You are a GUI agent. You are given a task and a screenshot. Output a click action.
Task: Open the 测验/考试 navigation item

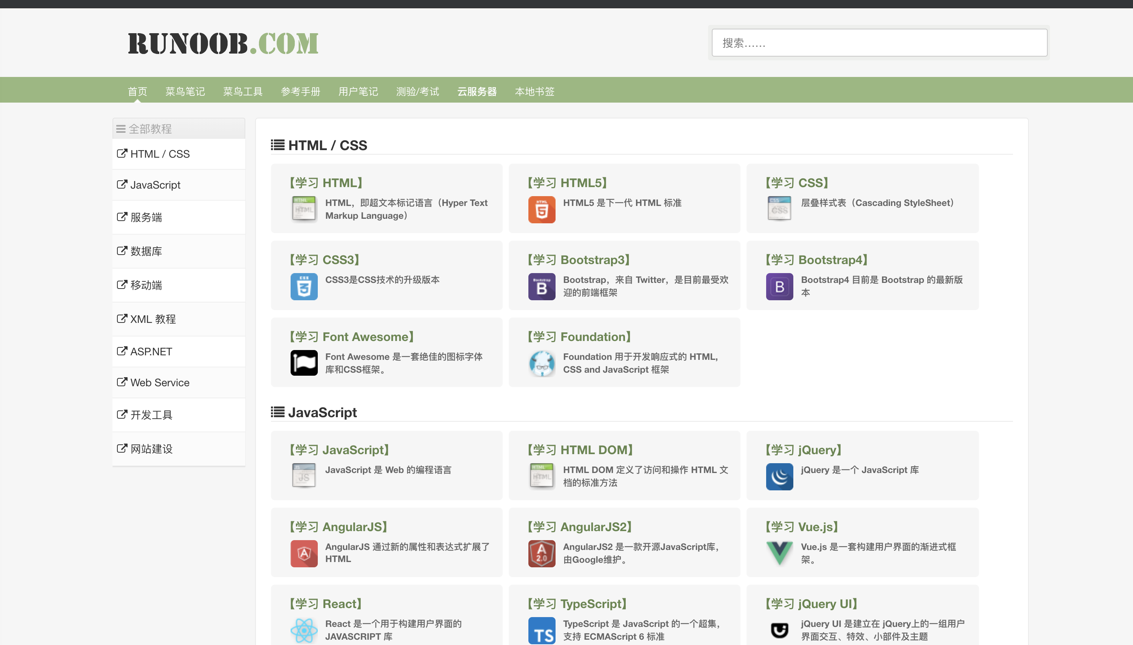[417, 91]
